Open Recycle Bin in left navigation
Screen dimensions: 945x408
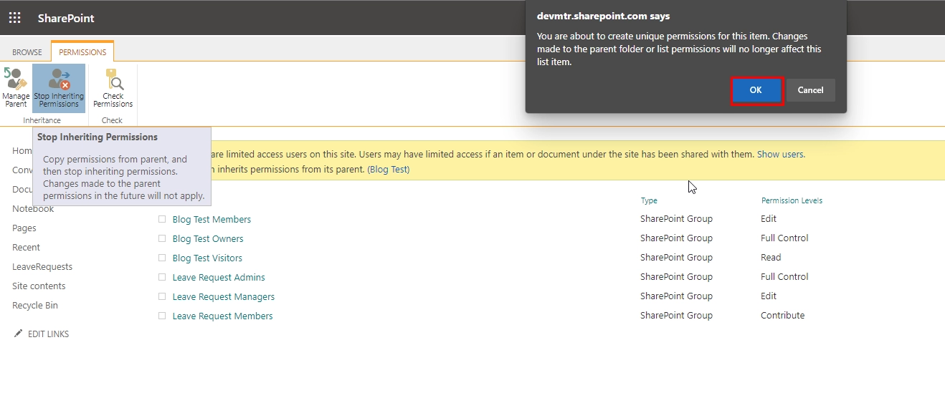tap(35, 305)
